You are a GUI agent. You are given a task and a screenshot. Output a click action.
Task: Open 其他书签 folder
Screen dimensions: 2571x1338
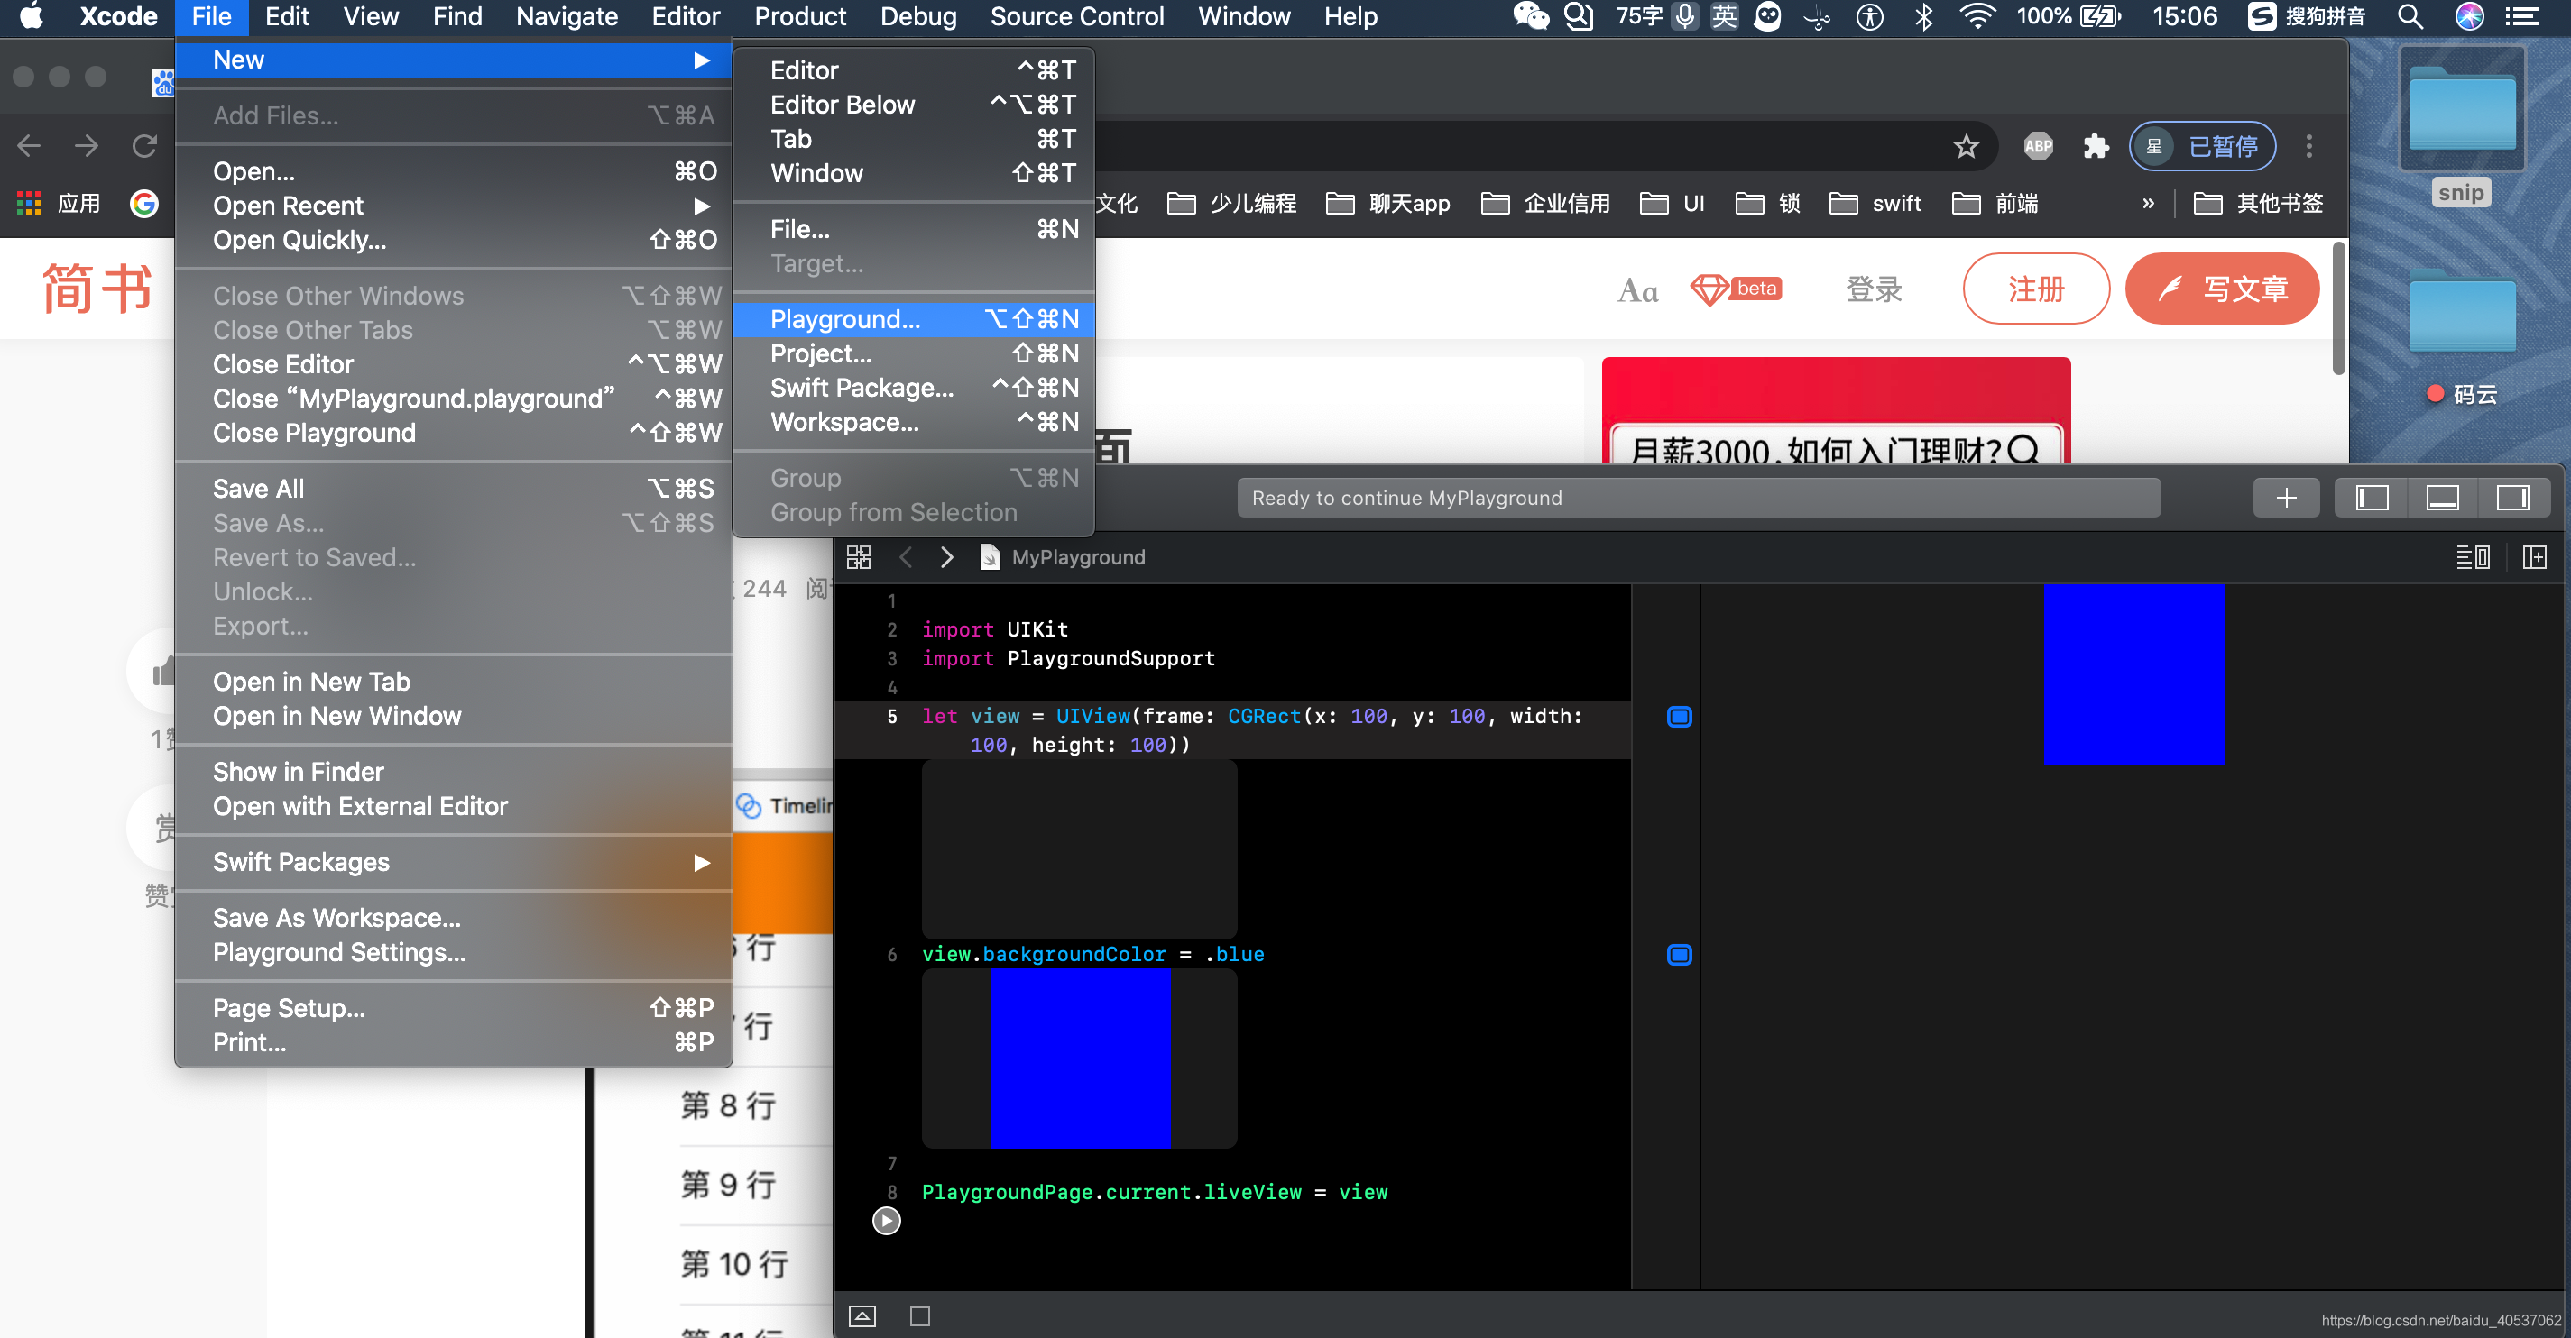pyautogui.click(x=2258, y=204)
